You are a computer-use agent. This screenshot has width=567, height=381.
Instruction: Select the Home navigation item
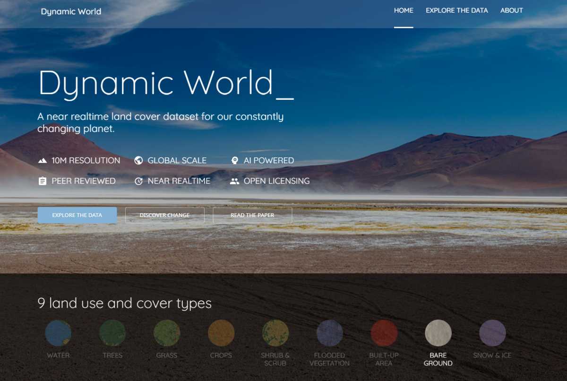click(404, 10)
